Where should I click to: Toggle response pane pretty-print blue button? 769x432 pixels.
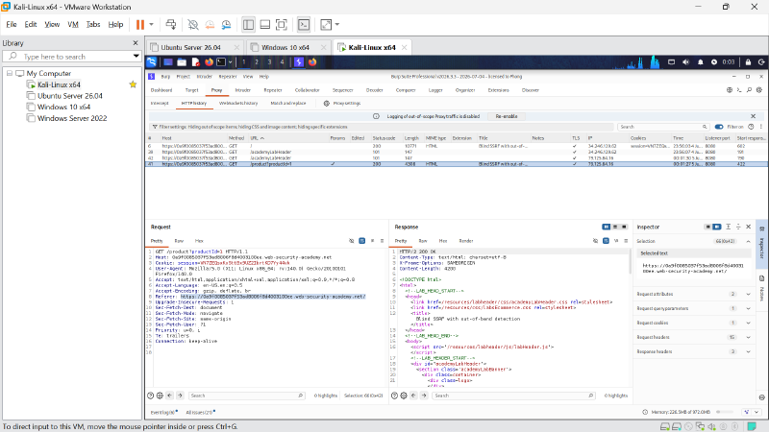pos(606,241)
